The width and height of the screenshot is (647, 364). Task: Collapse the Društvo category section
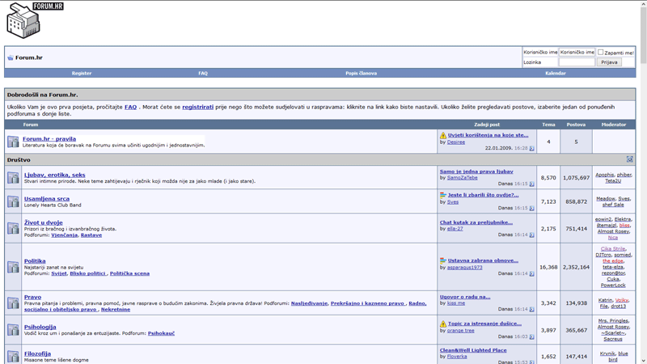[x=630, y=159]
